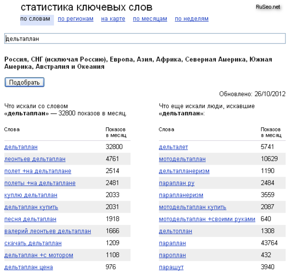
Task: Open the 'дельтаплан +с мотором' link
Action: point(39,255)
